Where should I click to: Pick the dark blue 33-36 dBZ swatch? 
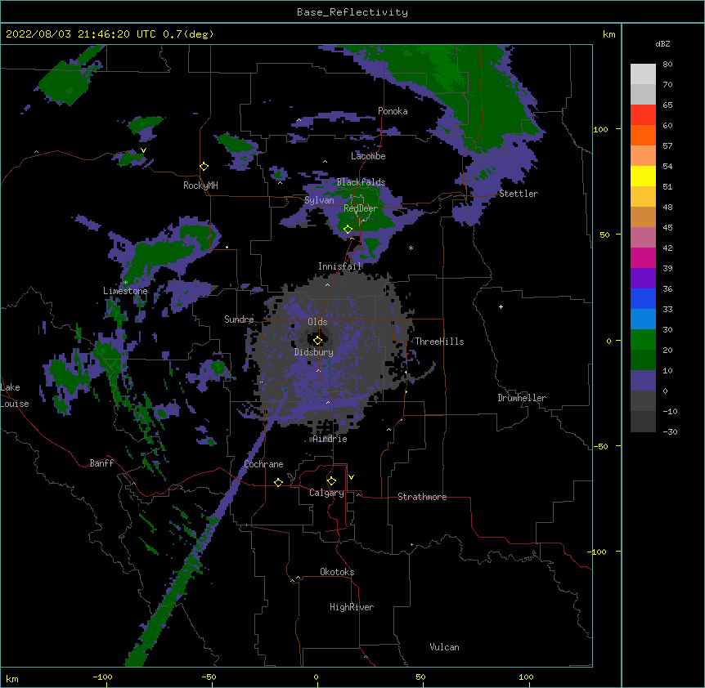pos(643,298)
